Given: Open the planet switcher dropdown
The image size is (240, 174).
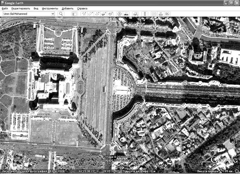Looking at the screenshot, I should [135, 14].
